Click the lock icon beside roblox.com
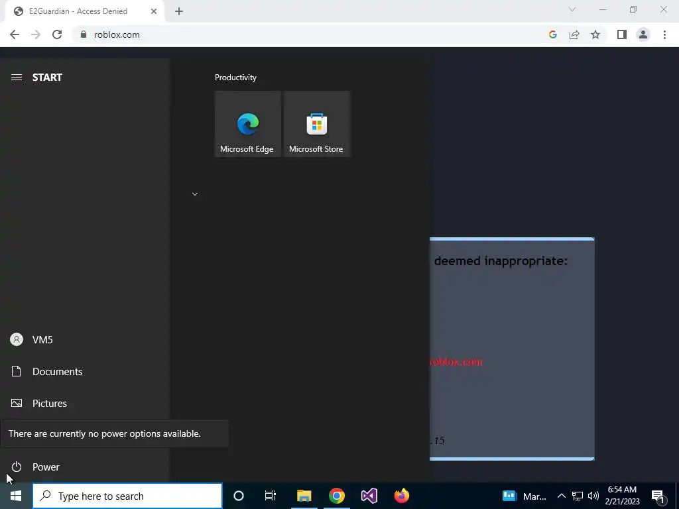The height and width of the screenshot is (509, 679). click(84, 34)
